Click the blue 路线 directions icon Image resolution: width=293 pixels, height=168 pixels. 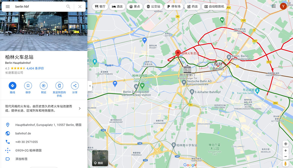[13, 86]
